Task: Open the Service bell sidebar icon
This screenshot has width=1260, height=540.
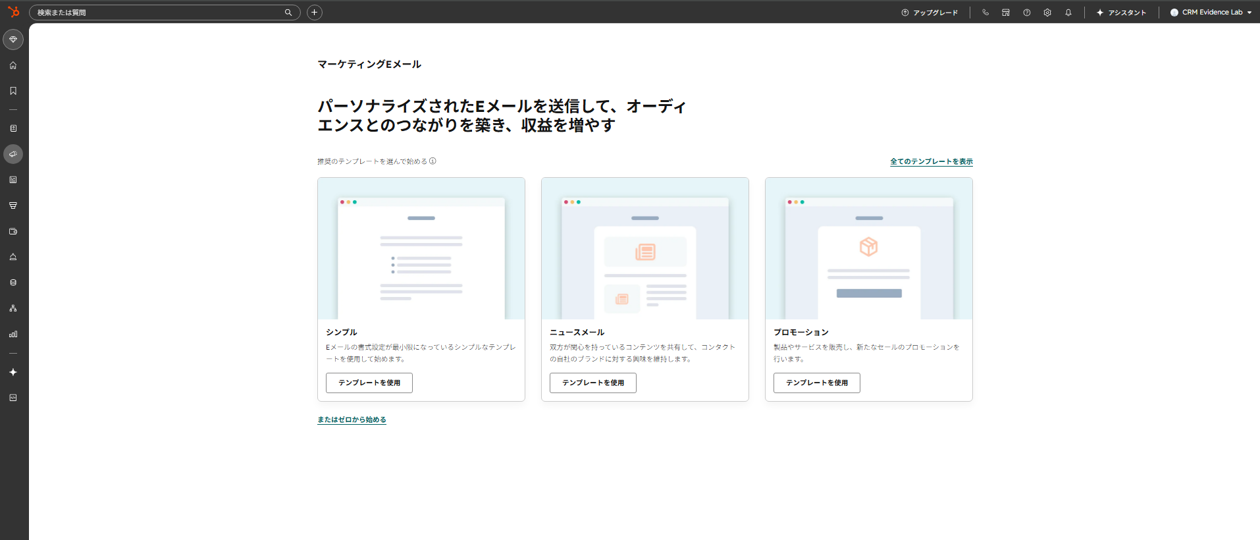Action: coord(13,257)
